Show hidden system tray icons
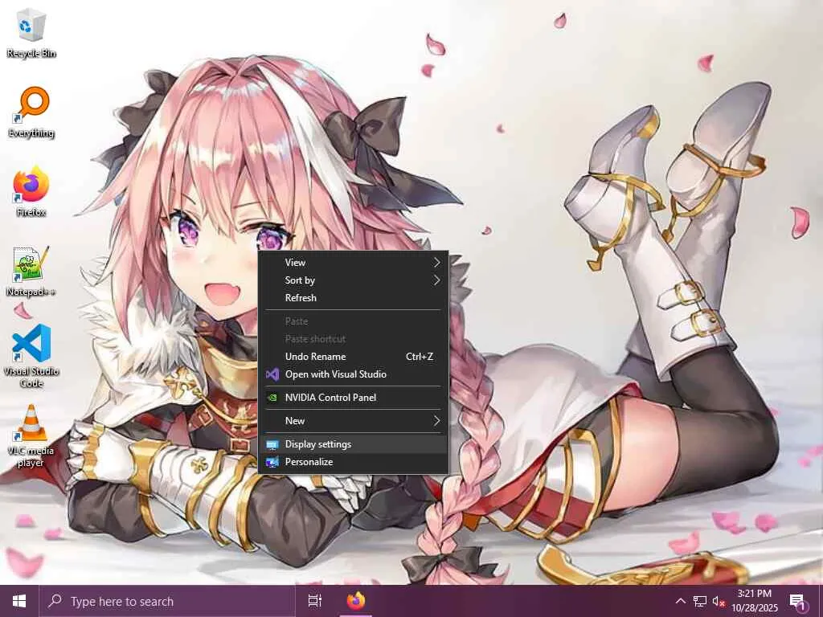Screen dimensions: 823x617 tap(680, 601)
